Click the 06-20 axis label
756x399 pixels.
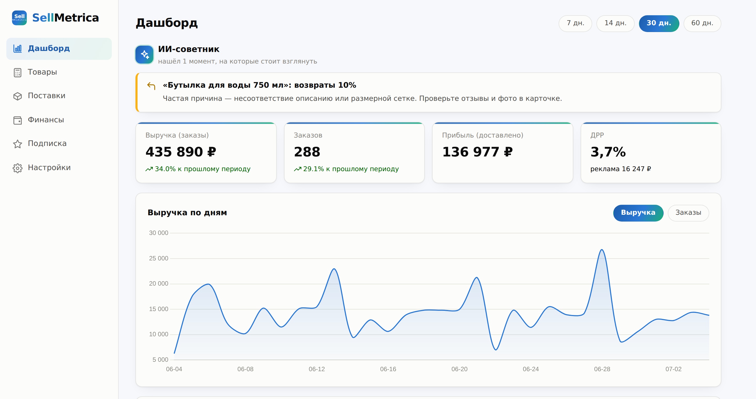pos(459,369)
